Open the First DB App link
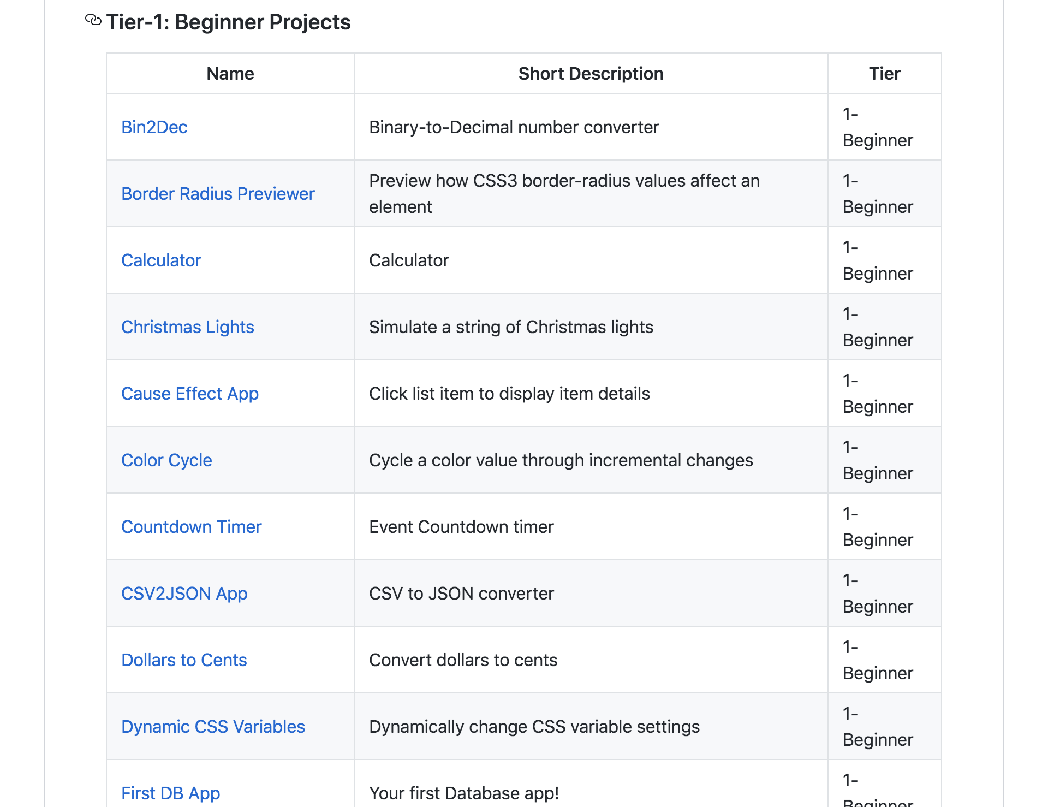This screenshot has height=807, width=1048. (x=170, y=793)
